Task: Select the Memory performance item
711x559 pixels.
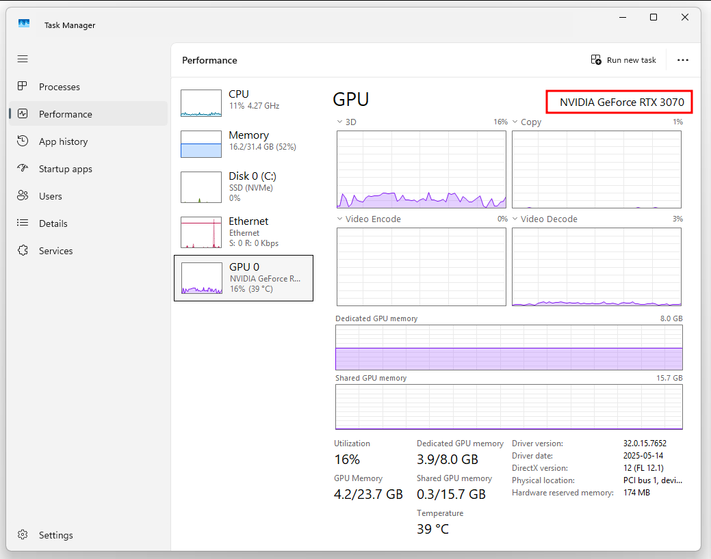Action: [244, 144]
